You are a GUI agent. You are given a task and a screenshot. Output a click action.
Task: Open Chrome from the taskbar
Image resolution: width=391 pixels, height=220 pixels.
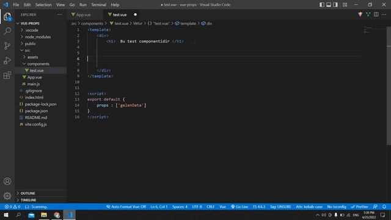point(57,215)
